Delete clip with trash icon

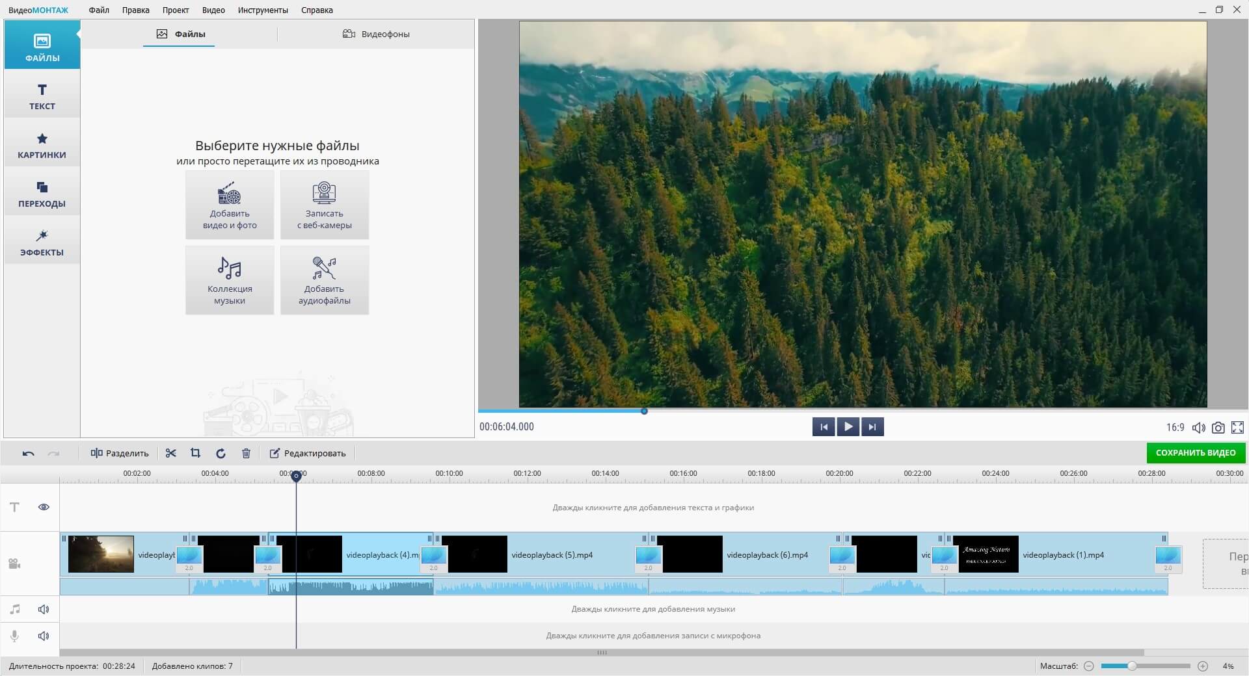[x=246, y=453]
